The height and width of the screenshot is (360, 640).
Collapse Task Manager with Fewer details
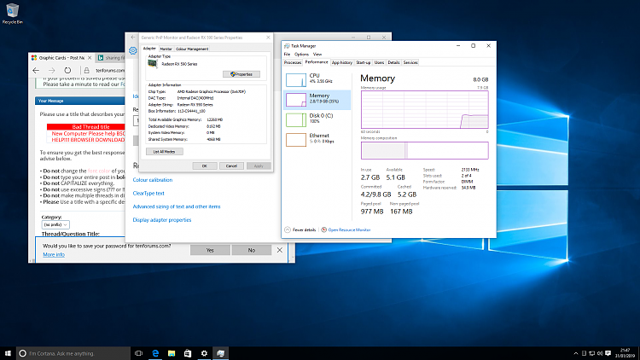click(x=300, y=229)
